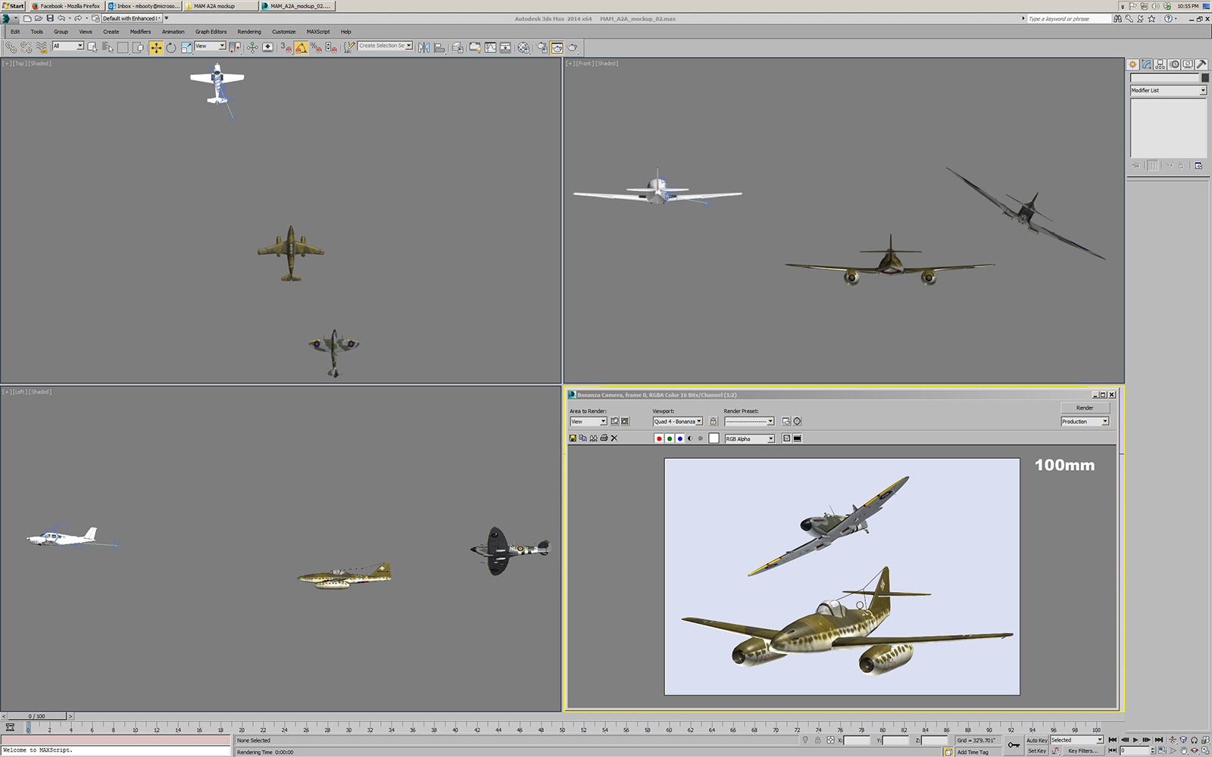This screenshot has height=757, width=1212.
Task: Click the Render Production teapot icon
Action: (x=573, y=48)
